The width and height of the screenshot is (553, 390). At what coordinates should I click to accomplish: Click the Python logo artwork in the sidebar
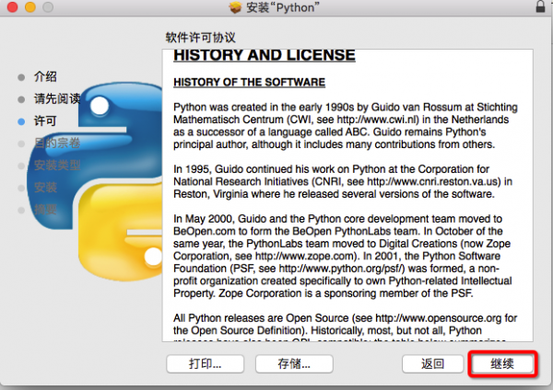[x=95, y=181]
